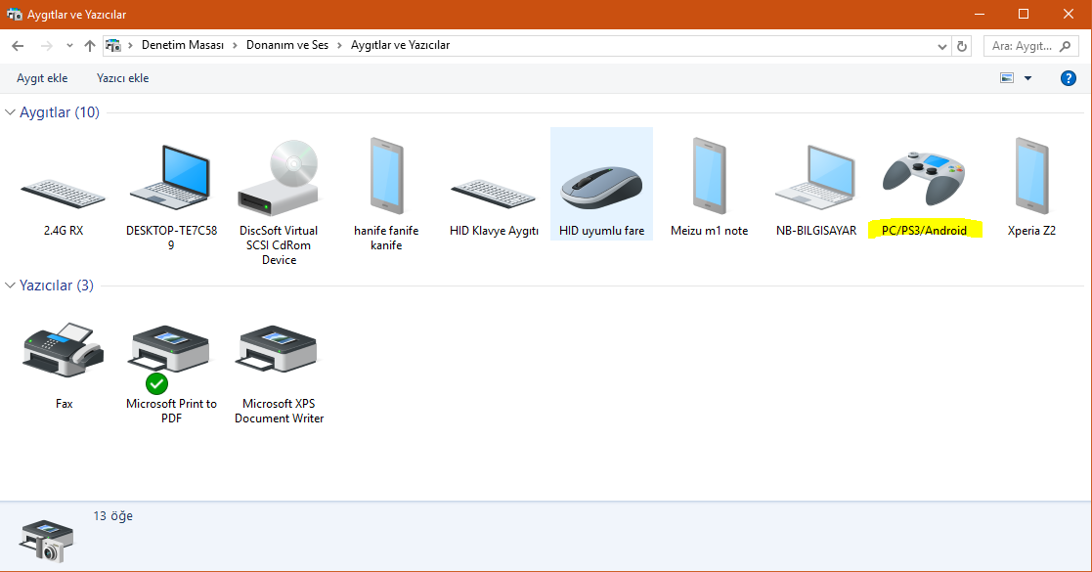The width and height of the screenshot is (1092, 572).
Task: Minimize the Aygıtlar ve Yazıcılar window
Action: (x=980, y=14)
